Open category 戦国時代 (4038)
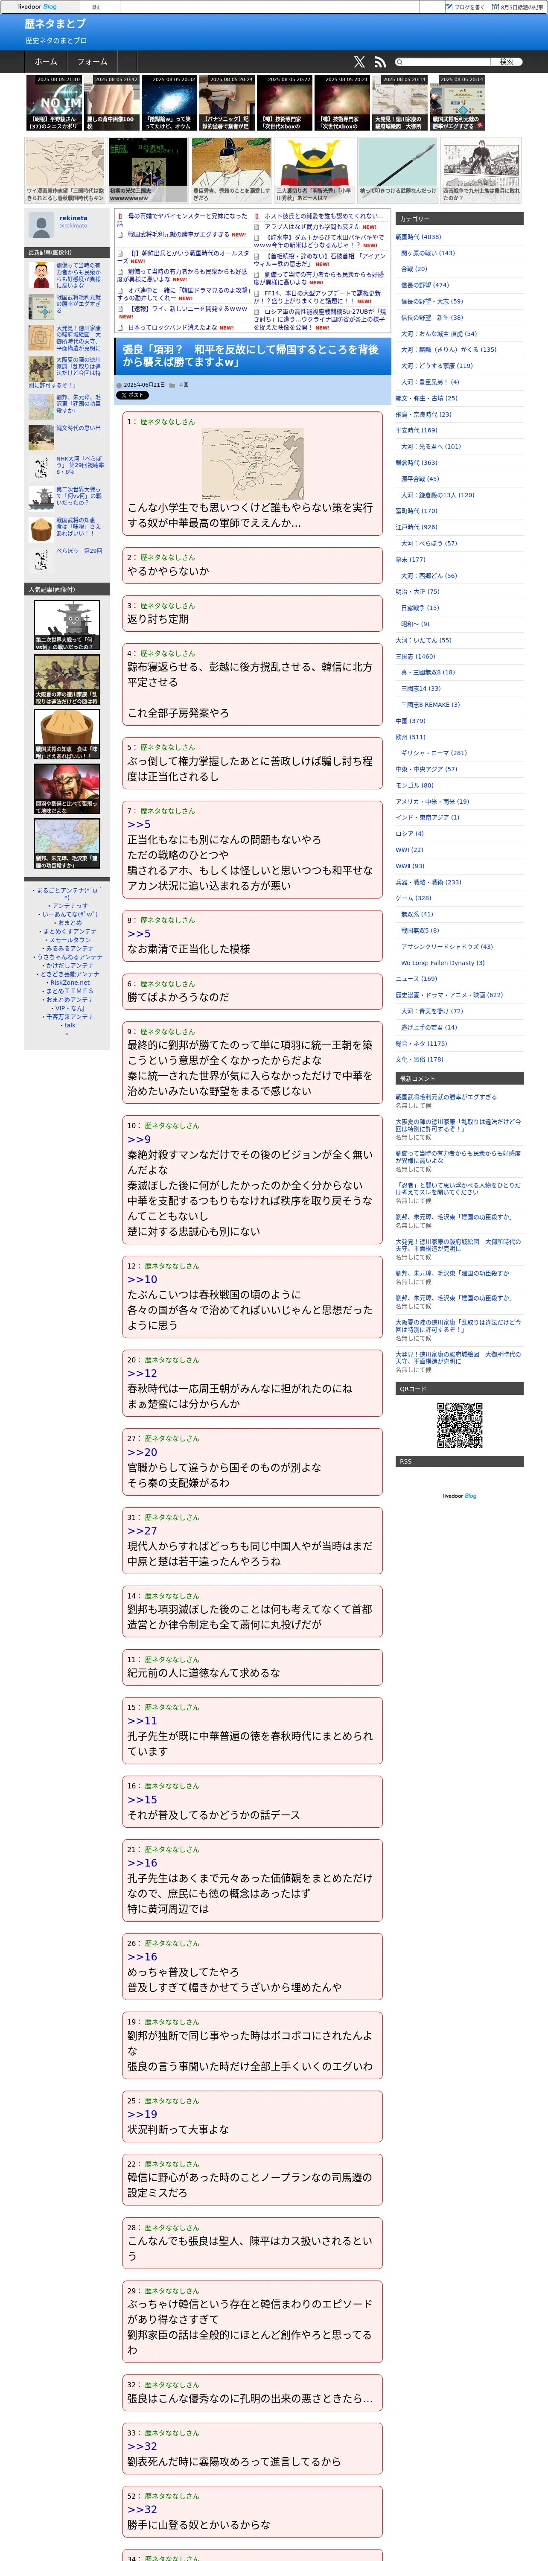This screenshot has height=2561, width=548. pyautogui.click(x=418, y=236)
